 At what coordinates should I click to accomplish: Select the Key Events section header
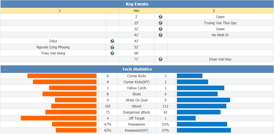[137, 4]
